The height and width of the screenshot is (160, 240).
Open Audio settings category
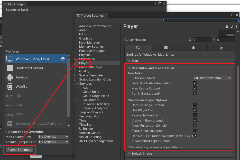click(x=83, y=30)
